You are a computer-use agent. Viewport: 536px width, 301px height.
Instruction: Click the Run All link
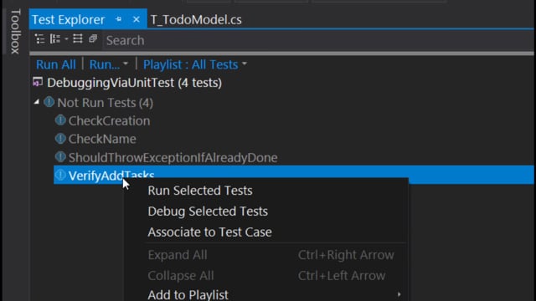(x=56, y=64)
